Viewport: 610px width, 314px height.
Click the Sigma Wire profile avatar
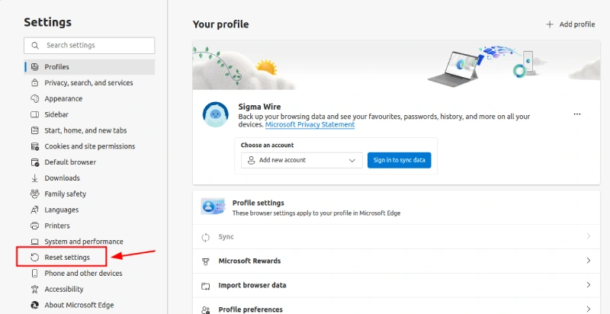tap(216, 114)
